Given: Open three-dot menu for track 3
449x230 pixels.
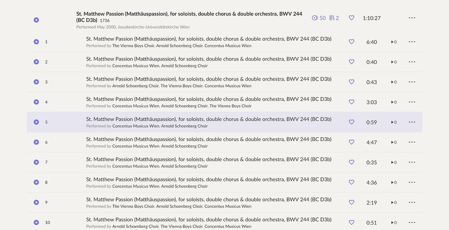Looking at the screenshot, I should tap(412, 82).
